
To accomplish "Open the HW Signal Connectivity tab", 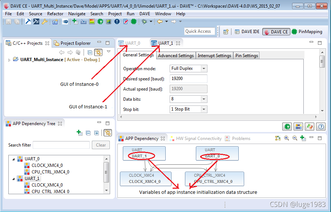I will (196, 139).
